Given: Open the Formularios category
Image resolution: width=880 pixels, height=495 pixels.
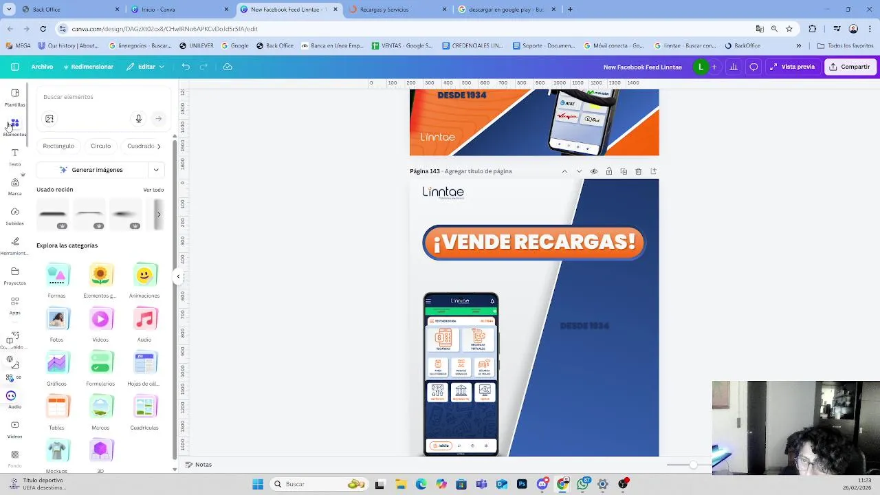Looking at the screenshot, I should coord(100,368).
